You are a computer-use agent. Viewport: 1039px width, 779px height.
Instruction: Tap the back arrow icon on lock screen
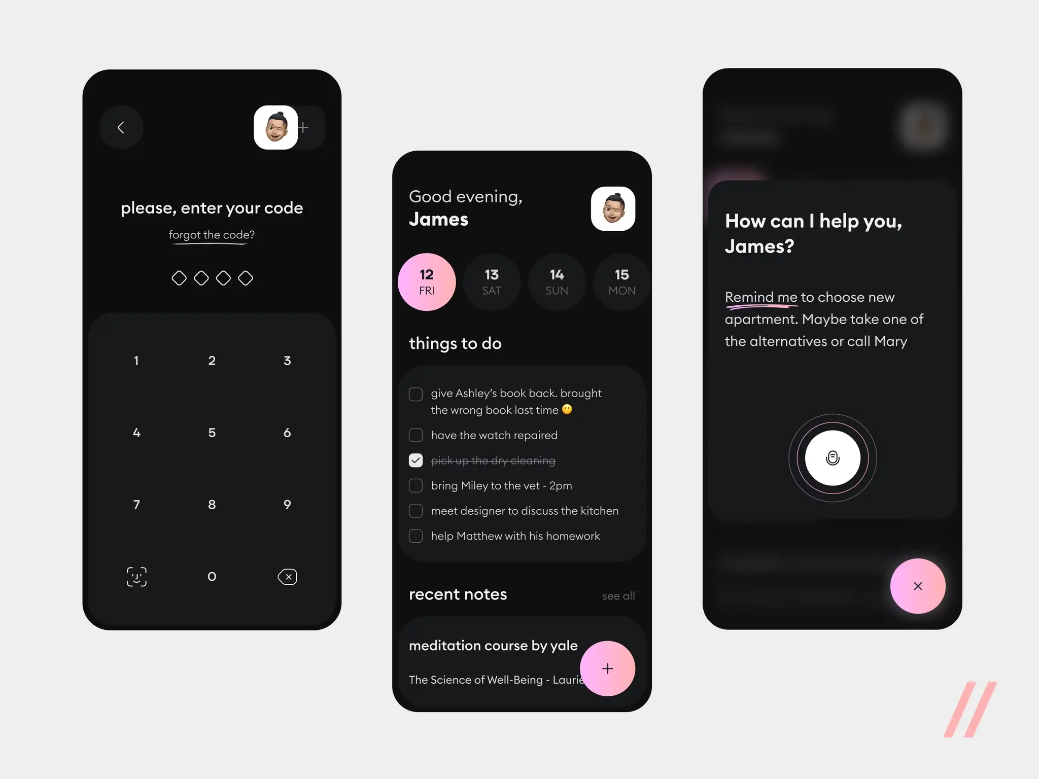(121, 127)
